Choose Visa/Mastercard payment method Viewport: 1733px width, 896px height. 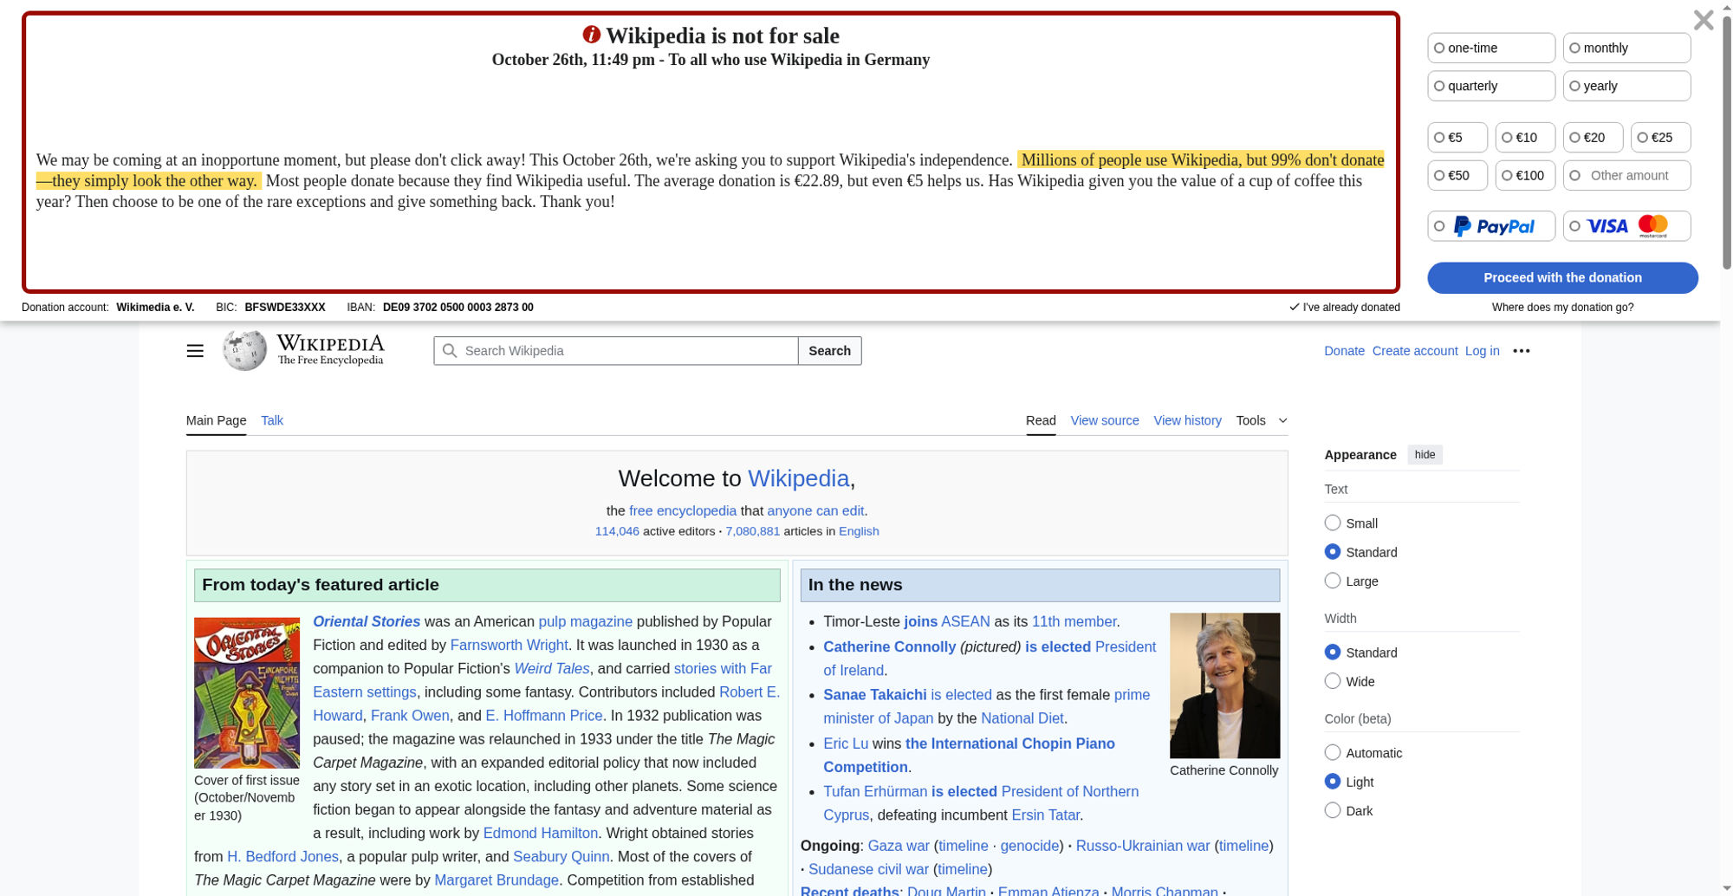(x=1626, y=226)
